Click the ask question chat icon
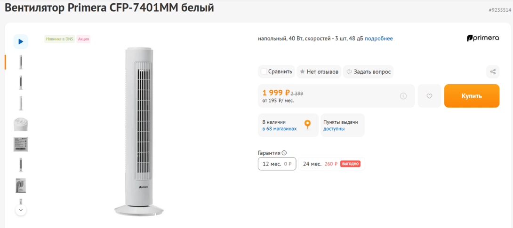 (x=349, y=72)
